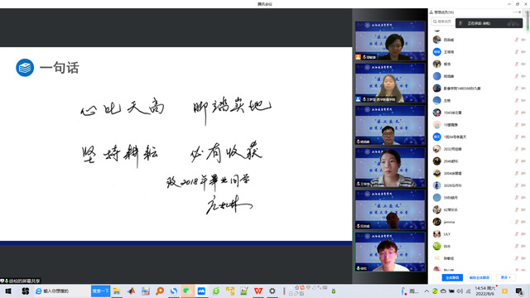Screen dimensions: 530x298
Task: Expand the 更多 dropdown at panel bottom
Action: (506, 277)
